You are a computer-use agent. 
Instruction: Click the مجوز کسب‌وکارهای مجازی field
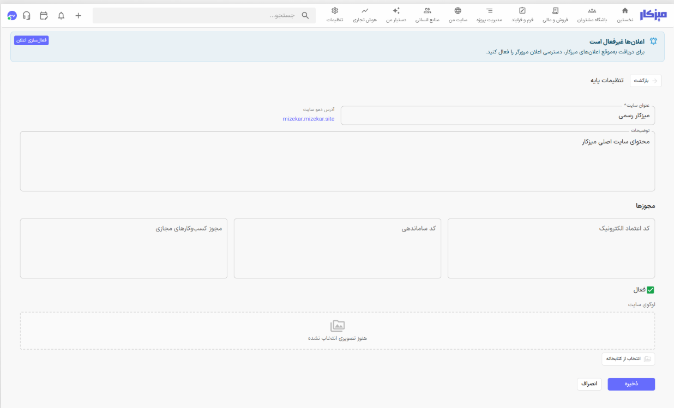124,248
